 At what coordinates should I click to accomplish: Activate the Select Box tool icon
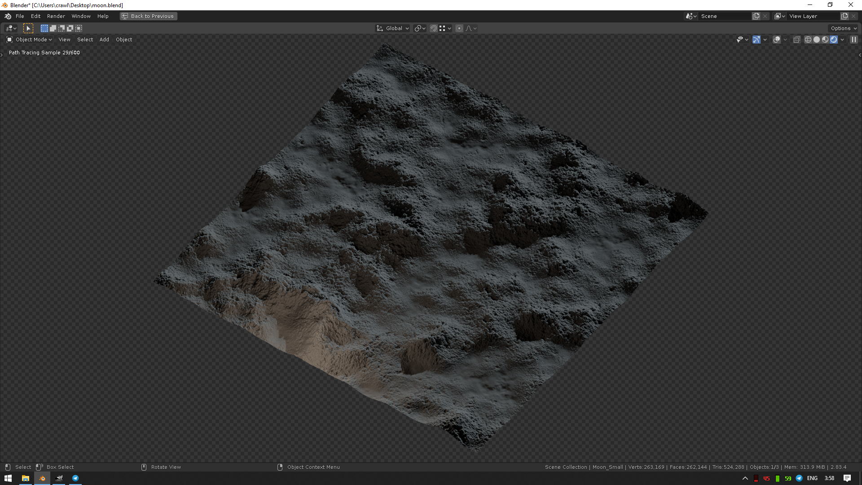(28, 28)
